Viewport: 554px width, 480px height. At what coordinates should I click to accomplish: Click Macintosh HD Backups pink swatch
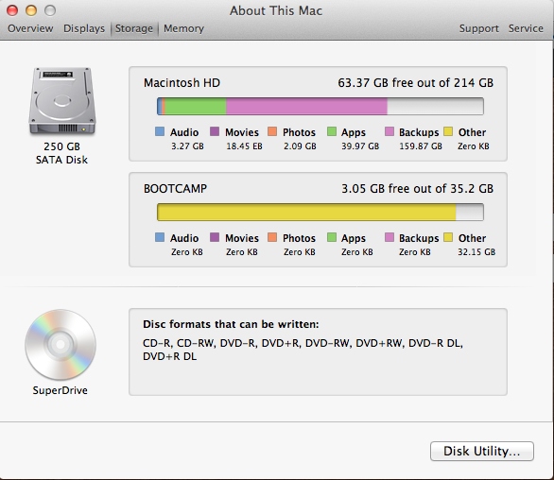(389, 131)
